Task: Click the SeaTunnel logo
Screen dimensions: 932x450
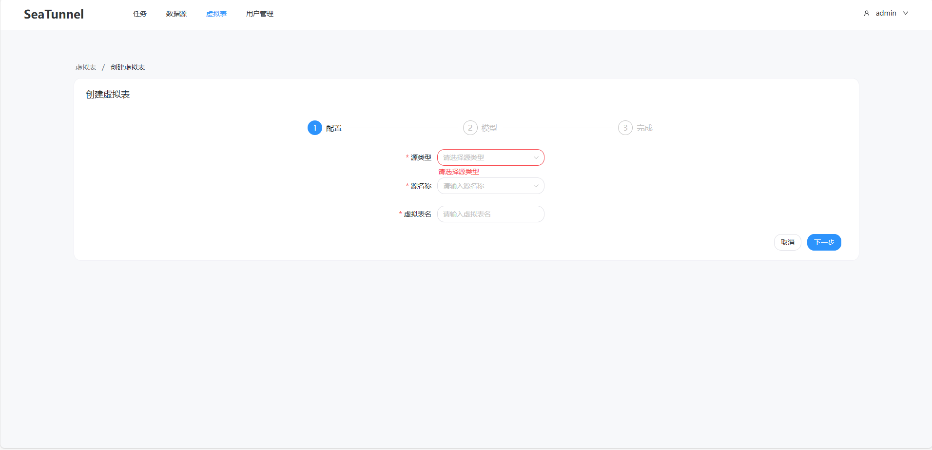Action: (54, 14)
